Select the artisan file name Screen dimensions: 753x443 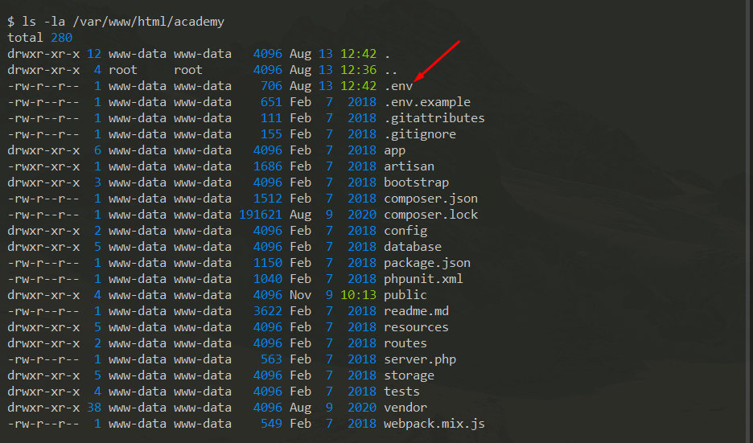coord(409,166)
